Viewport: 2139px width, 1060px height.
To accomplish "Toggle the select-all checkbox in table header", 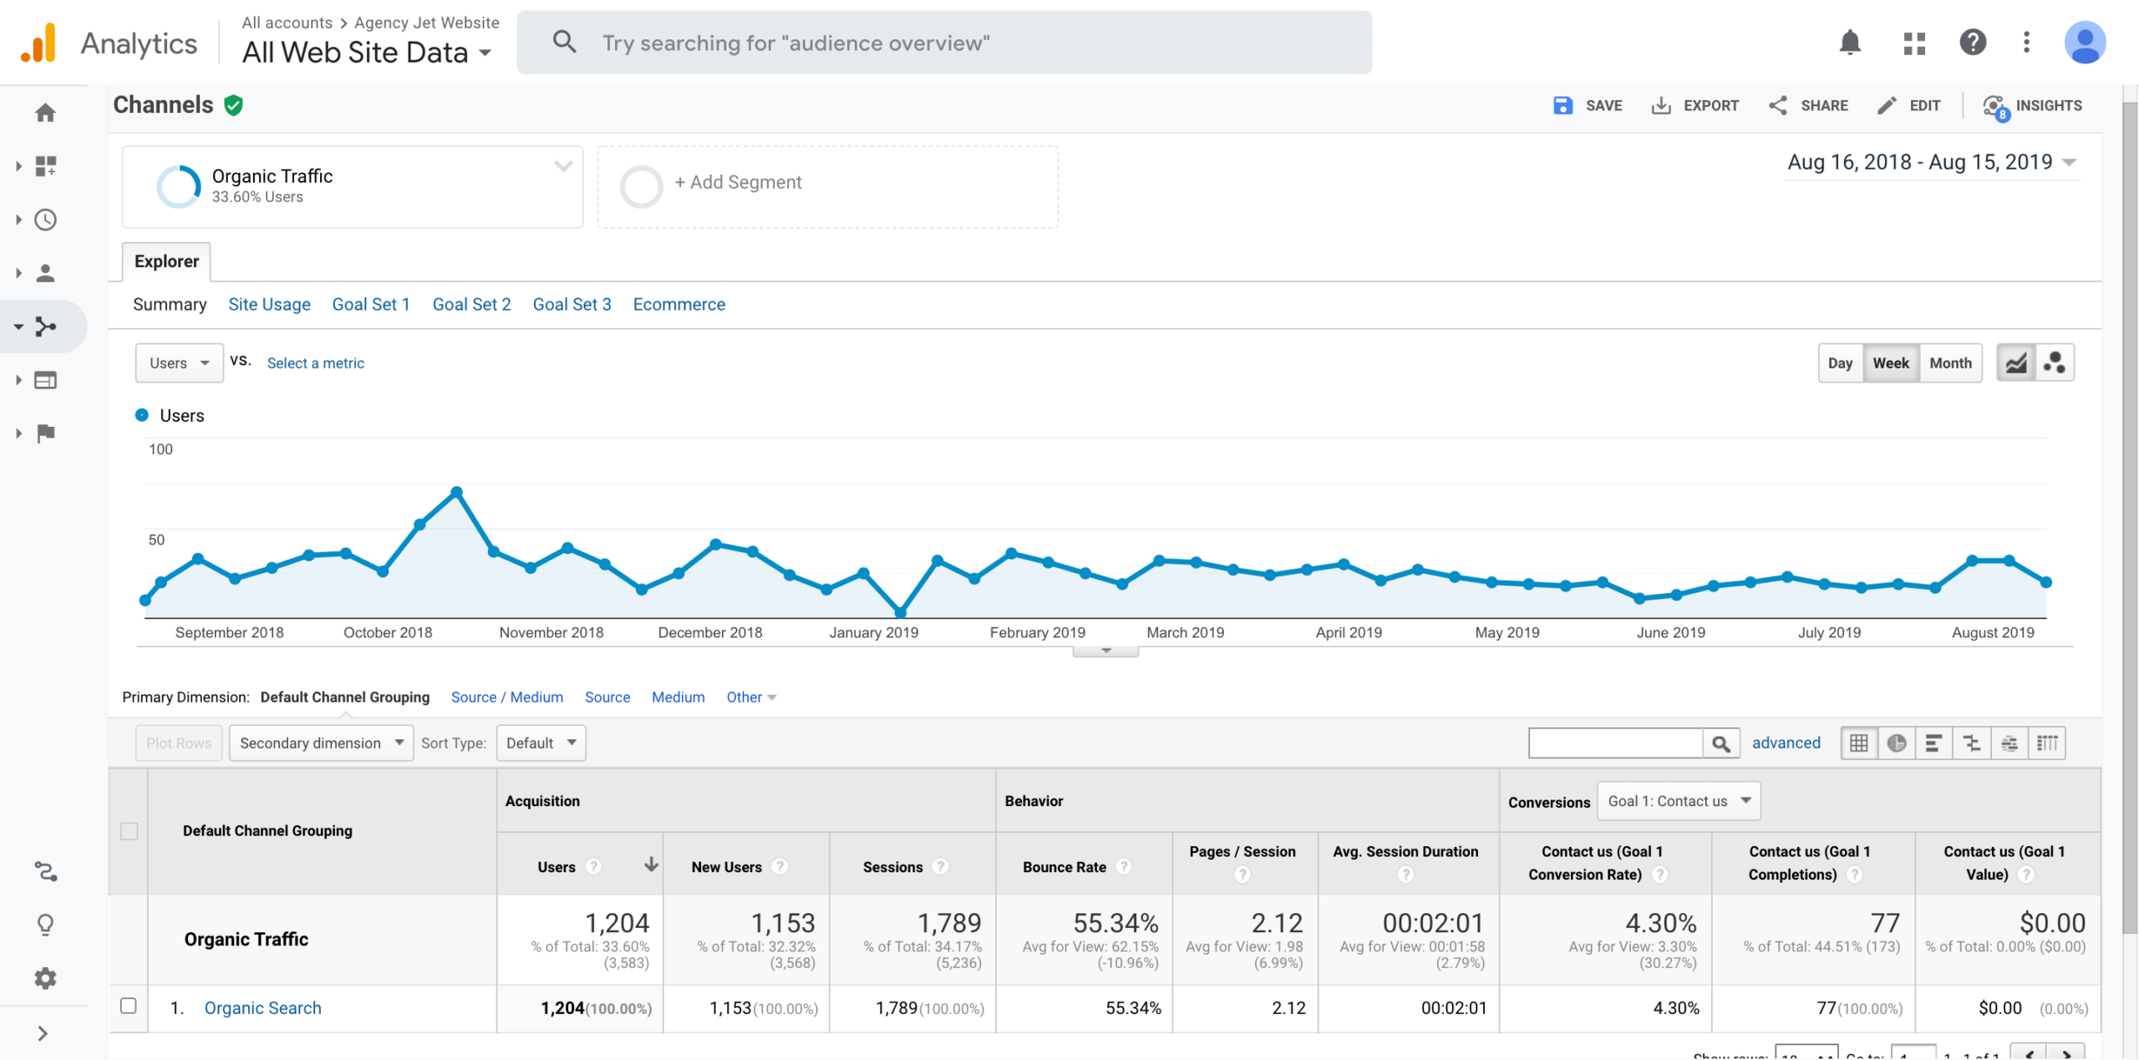I will (x=129, y=831).
